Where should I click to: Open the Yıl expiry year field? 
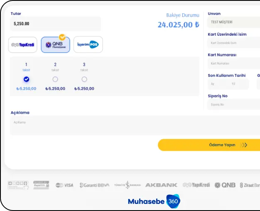click(x=238, y=84)
